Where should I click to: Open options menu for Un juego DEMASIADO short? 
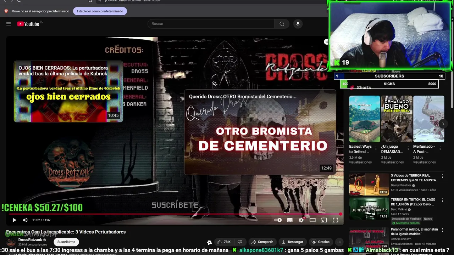click(x=408, y=149)
